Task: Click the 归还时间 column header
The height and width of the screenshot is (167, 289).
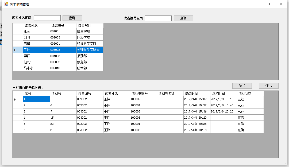Action: [x=224, y=94]
